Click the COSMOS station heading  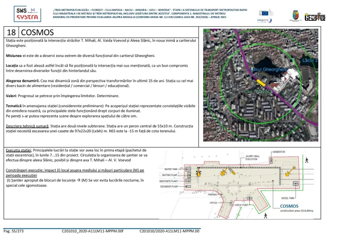(x=37, y=32)
